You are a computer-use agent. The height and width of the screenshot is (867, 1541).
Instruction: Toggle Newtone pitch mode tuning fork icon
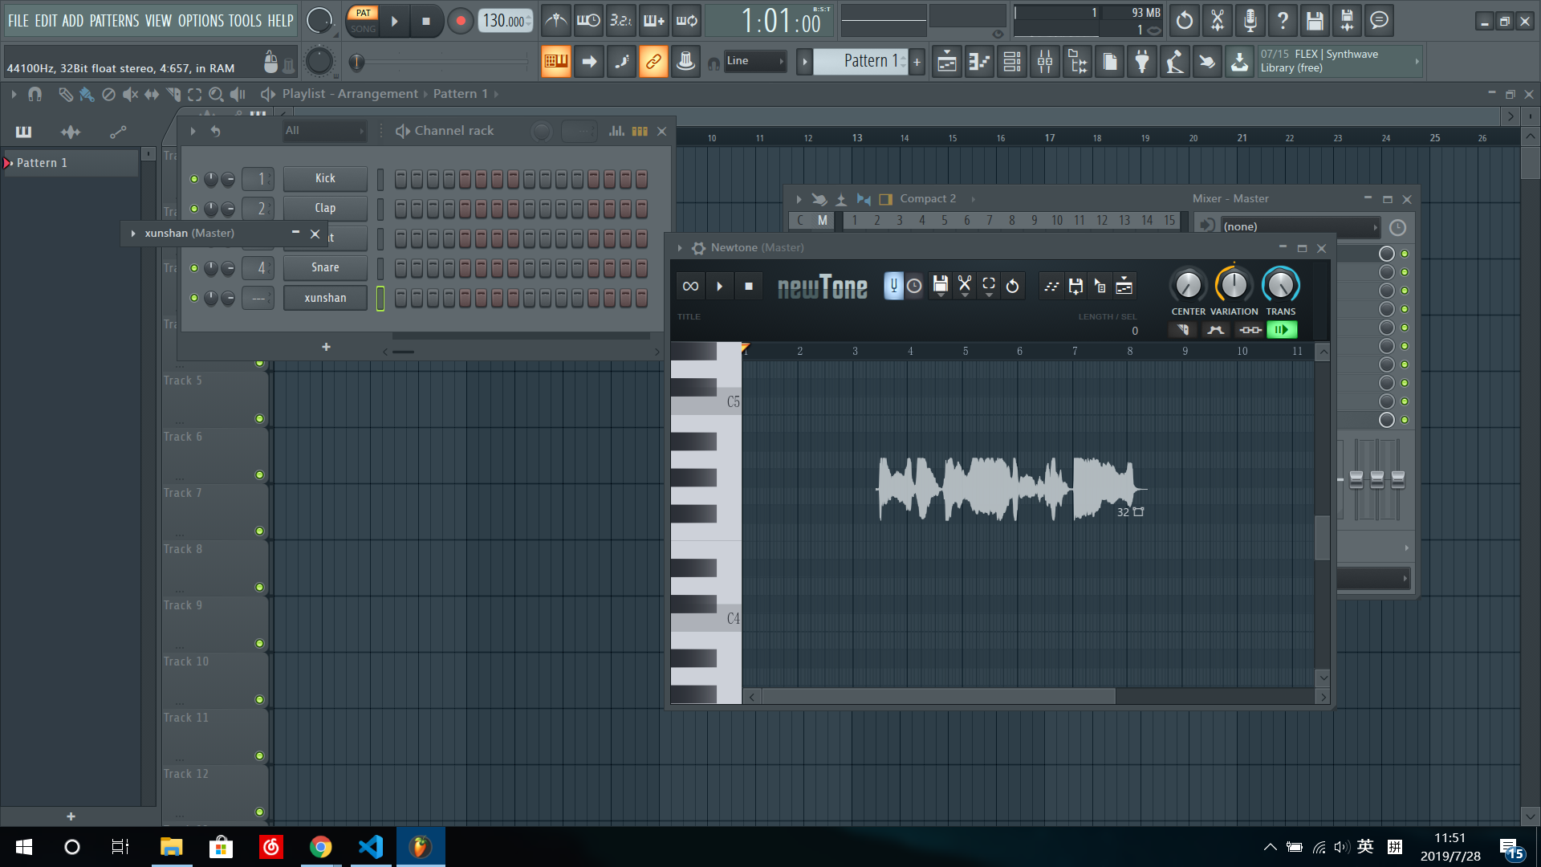(893, 286)
